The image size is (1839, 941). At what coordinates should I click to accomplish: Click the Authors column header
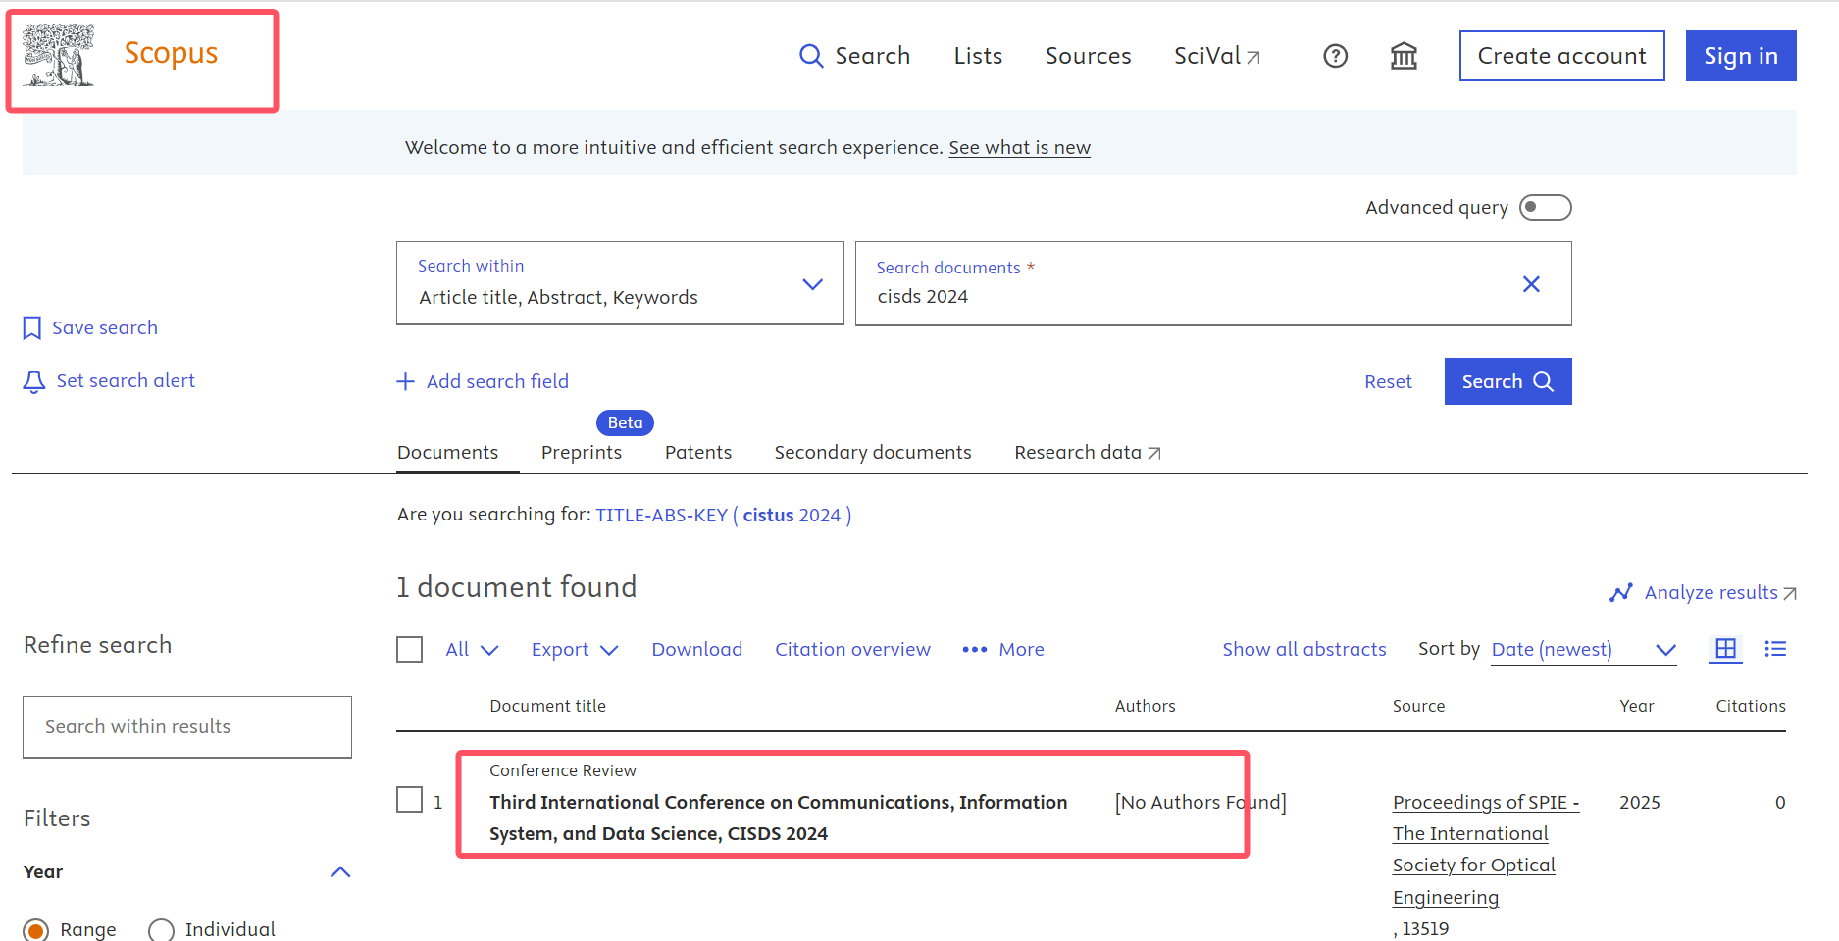click(x=1145, y=706)
